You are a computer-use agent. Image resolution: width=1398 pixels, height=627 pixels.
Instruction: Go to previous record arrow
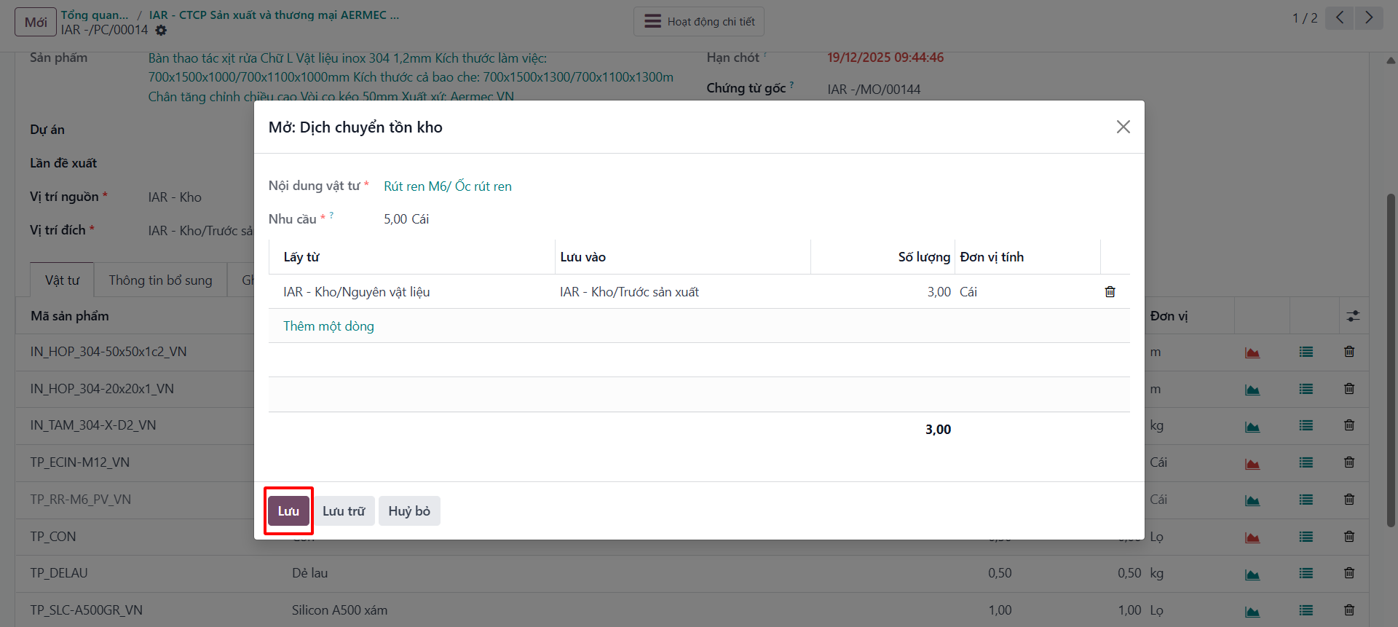[1340, 18]
